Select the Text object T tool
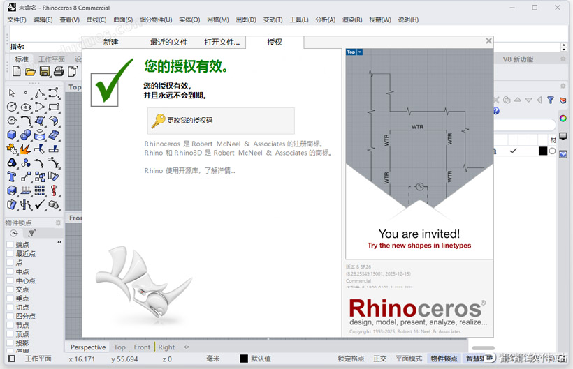This screenshot has width=573, height=369. click(x=12, y=177)
